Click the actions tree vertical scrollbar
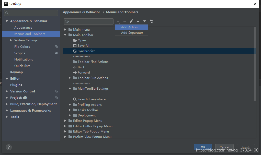The height and width of the screenshot is (155, 261). coord(255,64)
